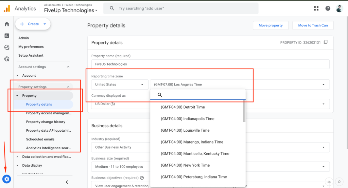Click the All accounts breadcrumb
The height and width of the screenshot is (188, 348).
coord(52,5)
